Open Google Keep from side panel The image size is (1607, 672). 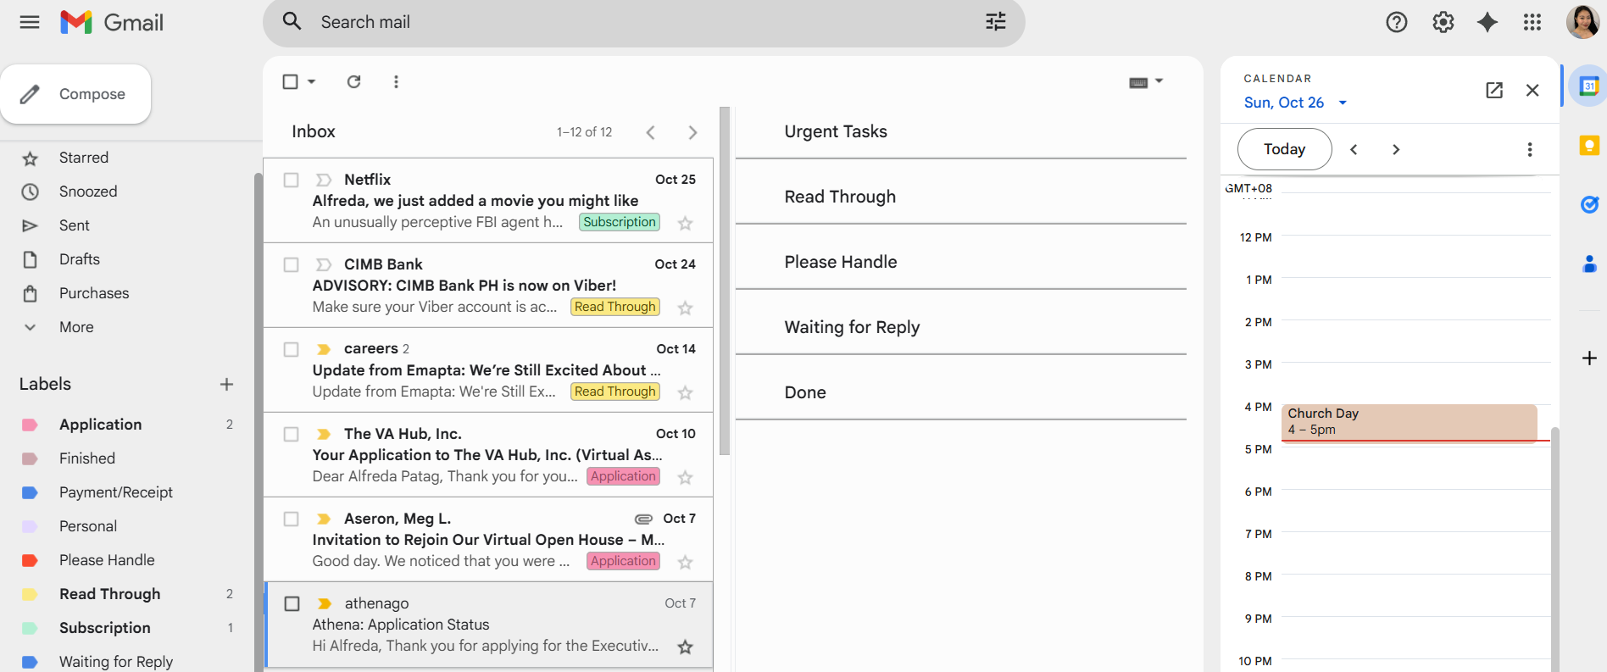tap(1589, 146)
